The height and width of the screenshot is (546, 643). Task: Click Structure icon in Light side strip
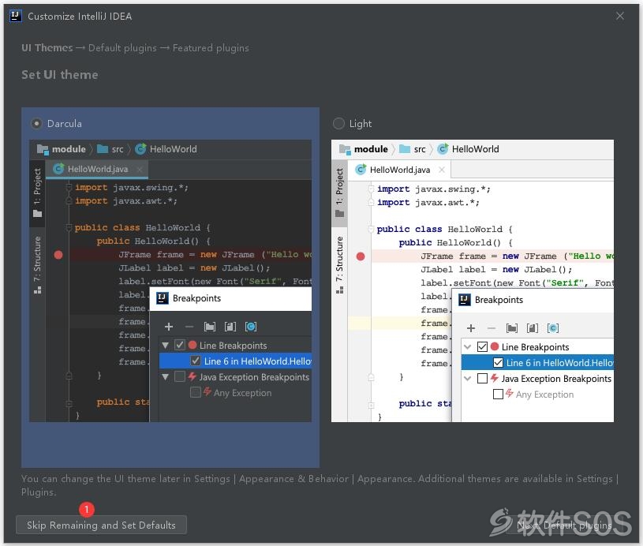(339, 290)
